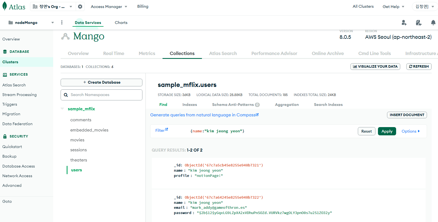
Task: Open Schema Anti-Patterns sub-tab
Action: (x=236, y=105)
